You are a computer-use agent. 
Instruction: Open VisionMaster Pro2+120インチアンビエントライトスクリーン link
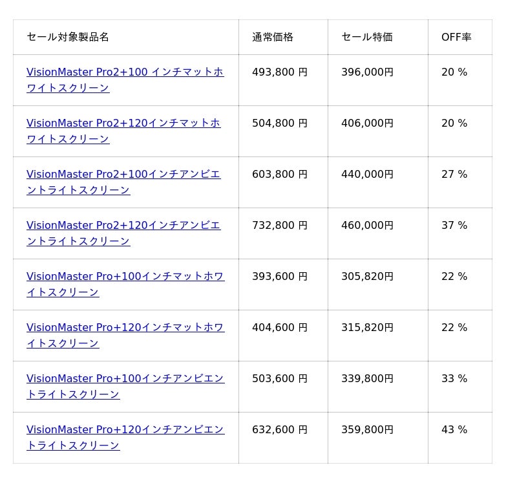coord(123,226)
